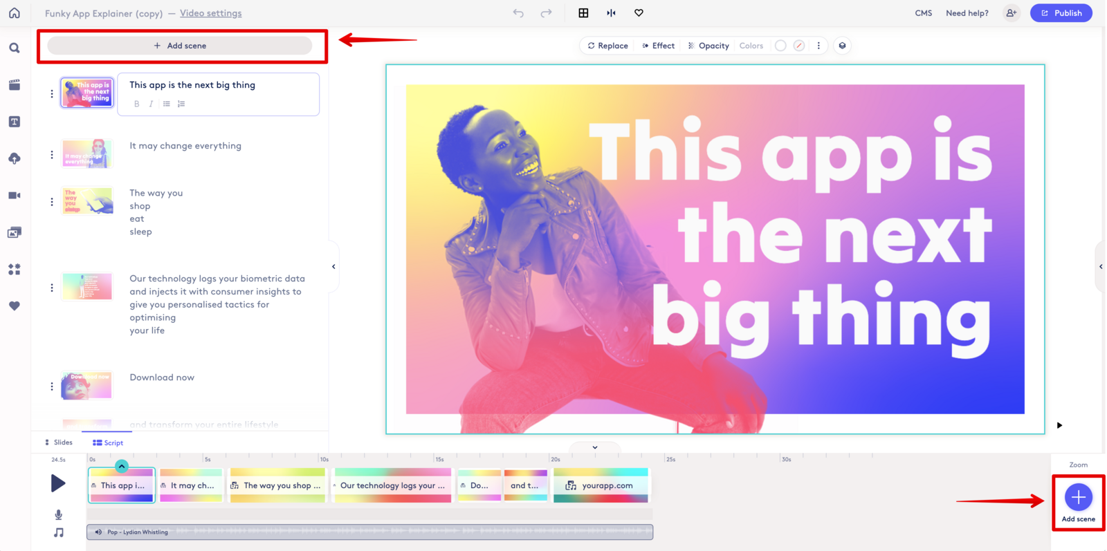Open the Effect option in toolbar
This screenshot has width=1107, height=551.
point(659,46)
